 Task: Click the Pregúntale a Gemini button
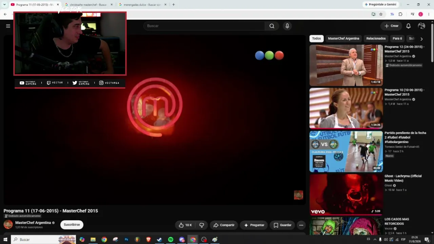pyautogui.click(x=380, y=5)
